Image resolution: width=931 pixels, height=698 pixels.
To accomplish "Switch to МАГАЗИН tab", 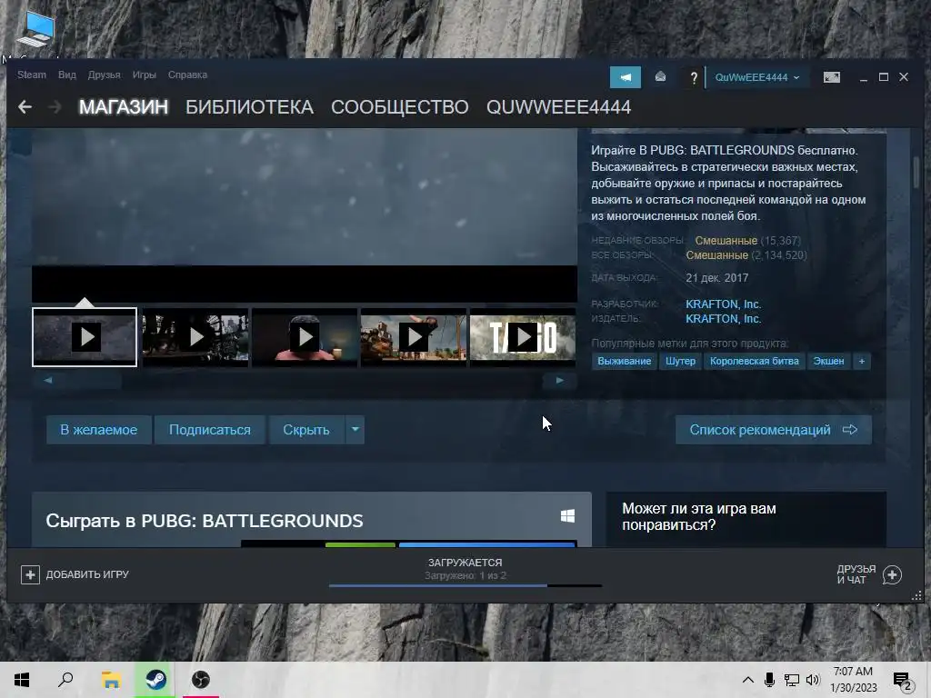I will point(124,107).
